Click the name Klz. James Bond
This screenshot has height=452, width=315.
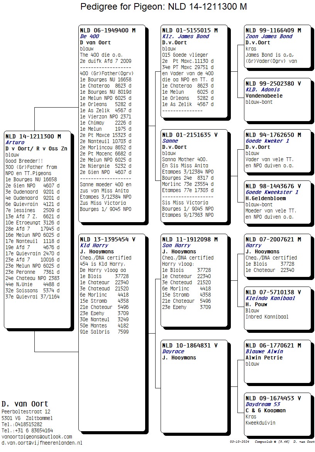point(185,36)
